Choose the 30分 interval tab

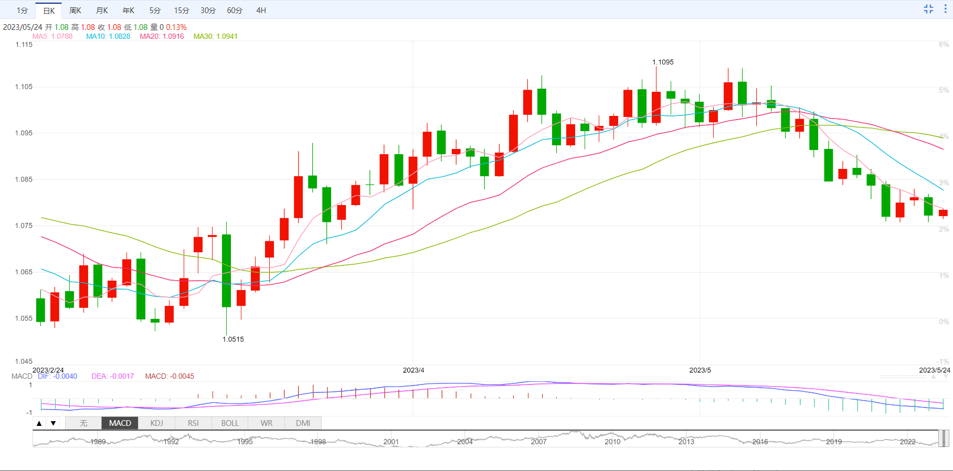click(x=208, y=10)
